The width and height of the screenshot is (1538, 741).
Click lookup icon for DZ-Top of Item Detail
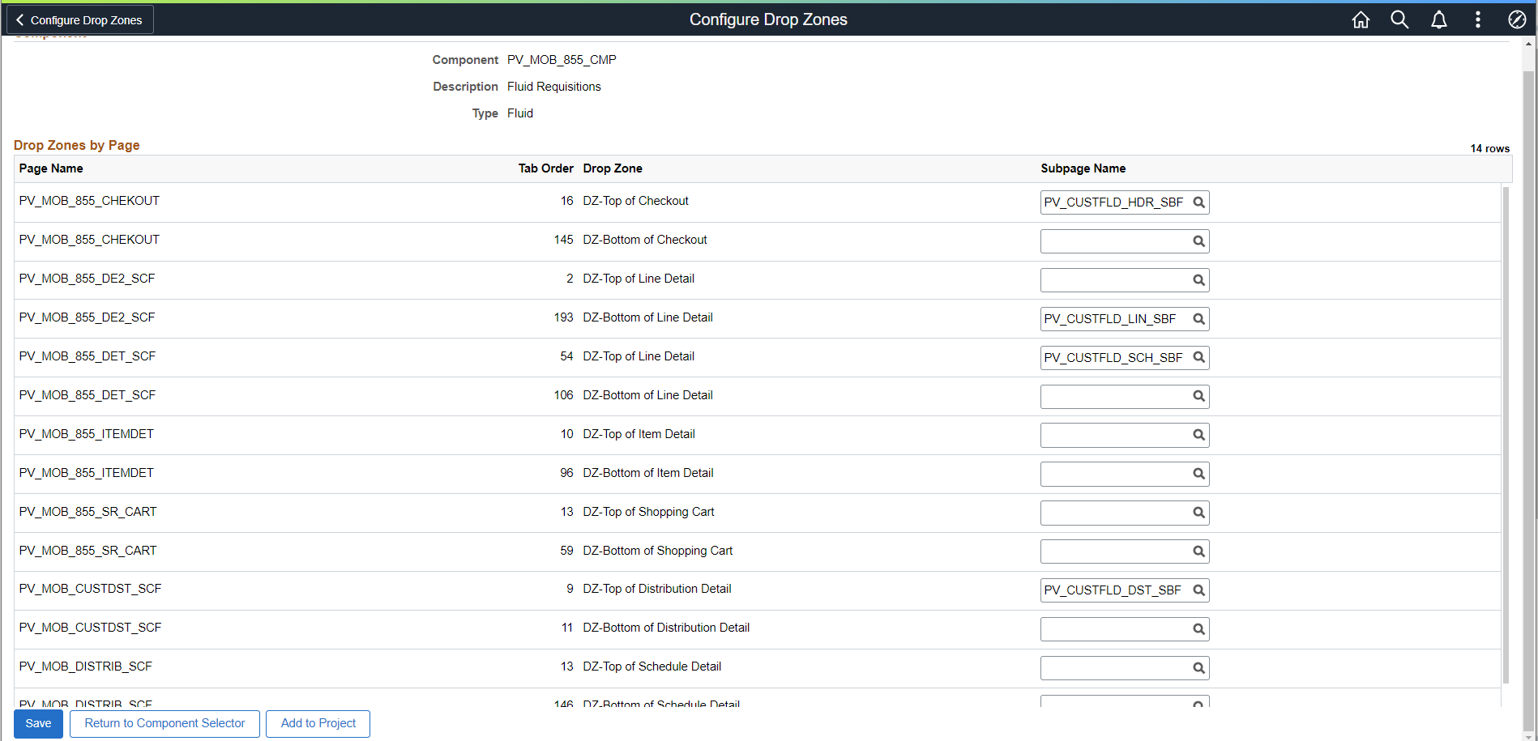(x=1198, y=435)
